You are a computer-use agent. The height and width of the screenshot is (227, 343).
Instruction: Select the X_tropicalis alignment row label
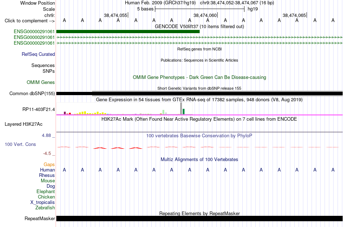(x=43, y=202)
